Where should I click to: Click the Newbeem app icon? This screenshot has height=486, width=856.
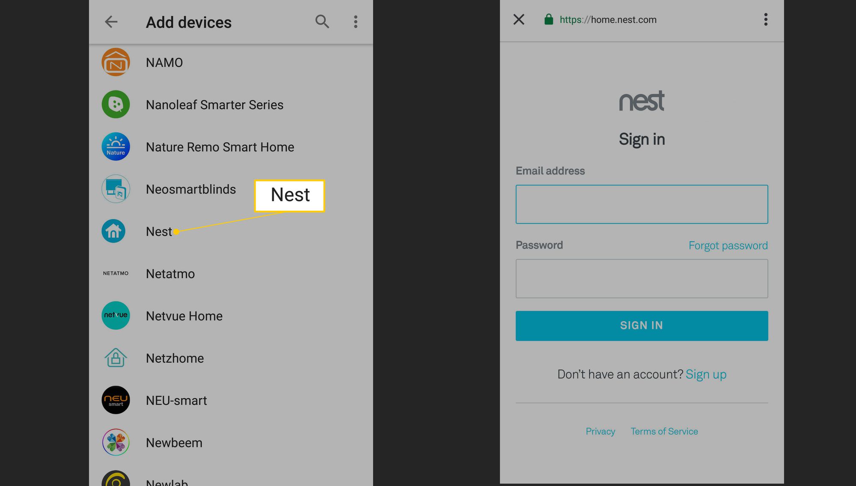[x=116, y=442]
